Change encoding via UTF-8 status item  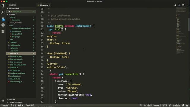(x=165, y=105)
